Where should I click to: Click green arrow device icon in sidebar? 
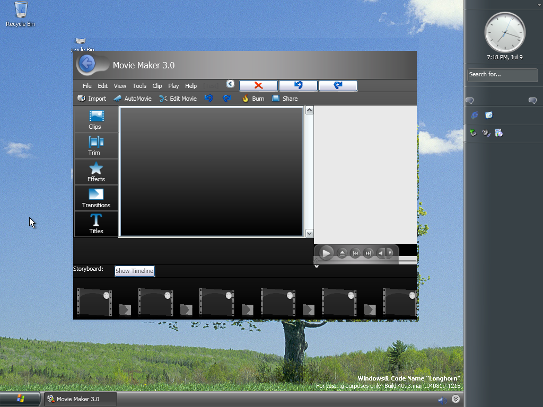(x=473, y=133)
